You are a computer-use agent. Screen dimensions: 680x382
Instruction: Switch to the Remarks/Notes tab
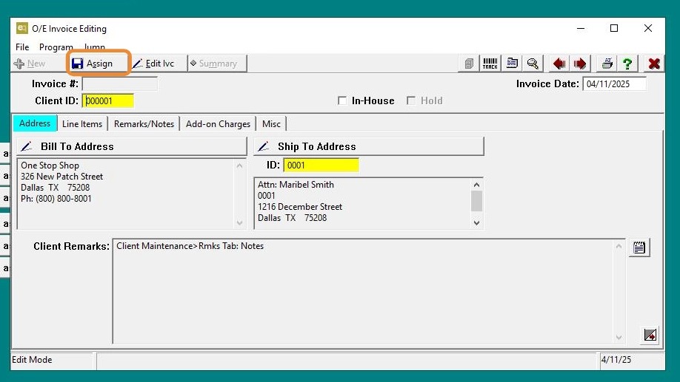(144, 123)
